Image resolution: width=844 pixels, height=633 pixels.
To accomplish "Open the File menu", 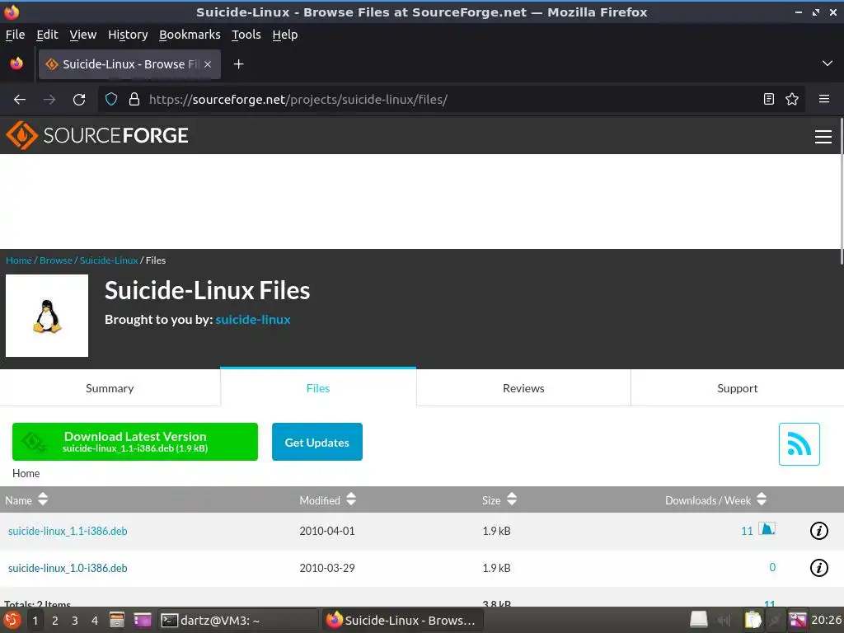I will coord(15,35).
